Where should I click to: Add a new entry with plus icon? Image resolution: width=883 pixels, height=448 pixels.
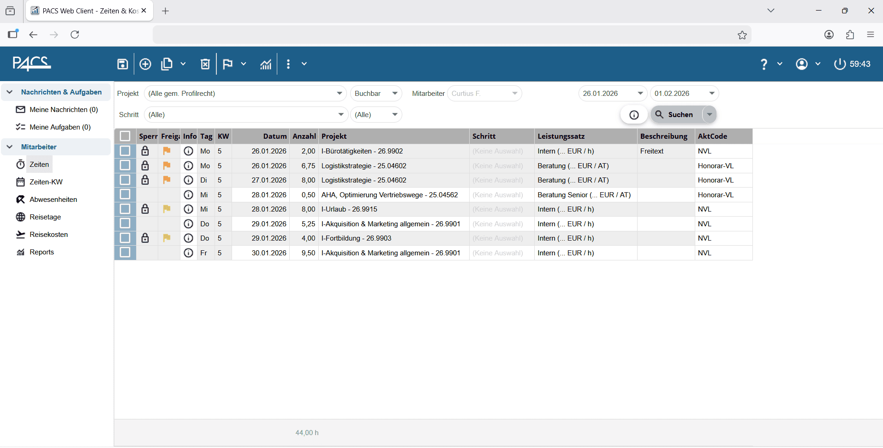[145, 64]
